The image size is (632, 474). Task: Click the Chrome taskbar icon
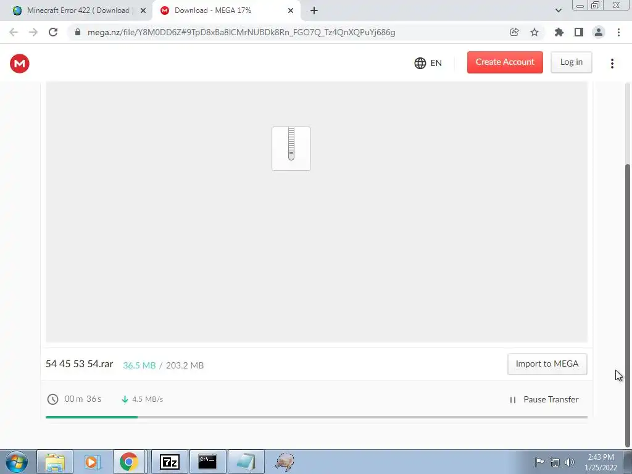[x=128, y=462]
